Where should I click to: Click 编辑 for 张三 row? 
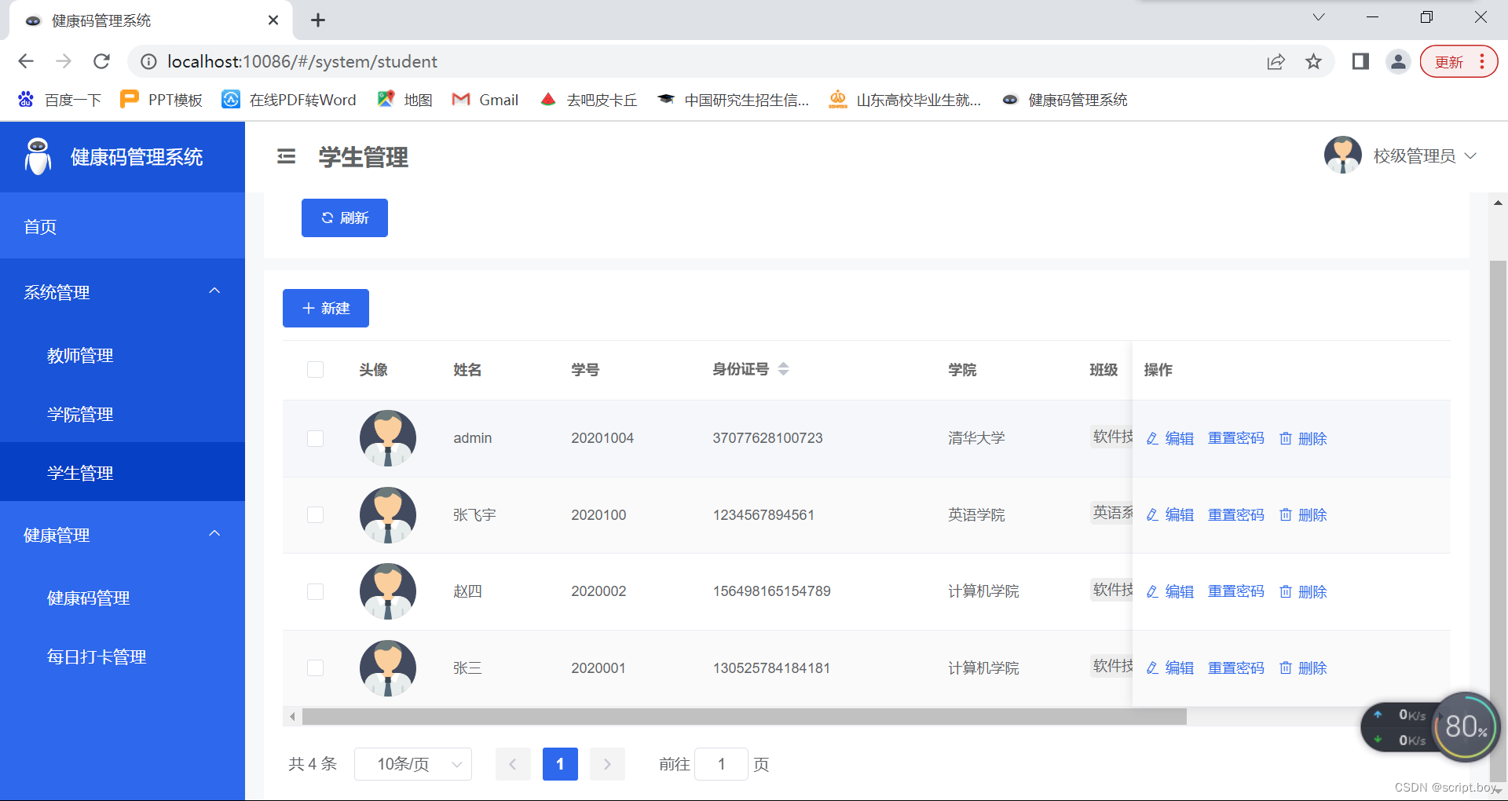tap(1170, 668)
